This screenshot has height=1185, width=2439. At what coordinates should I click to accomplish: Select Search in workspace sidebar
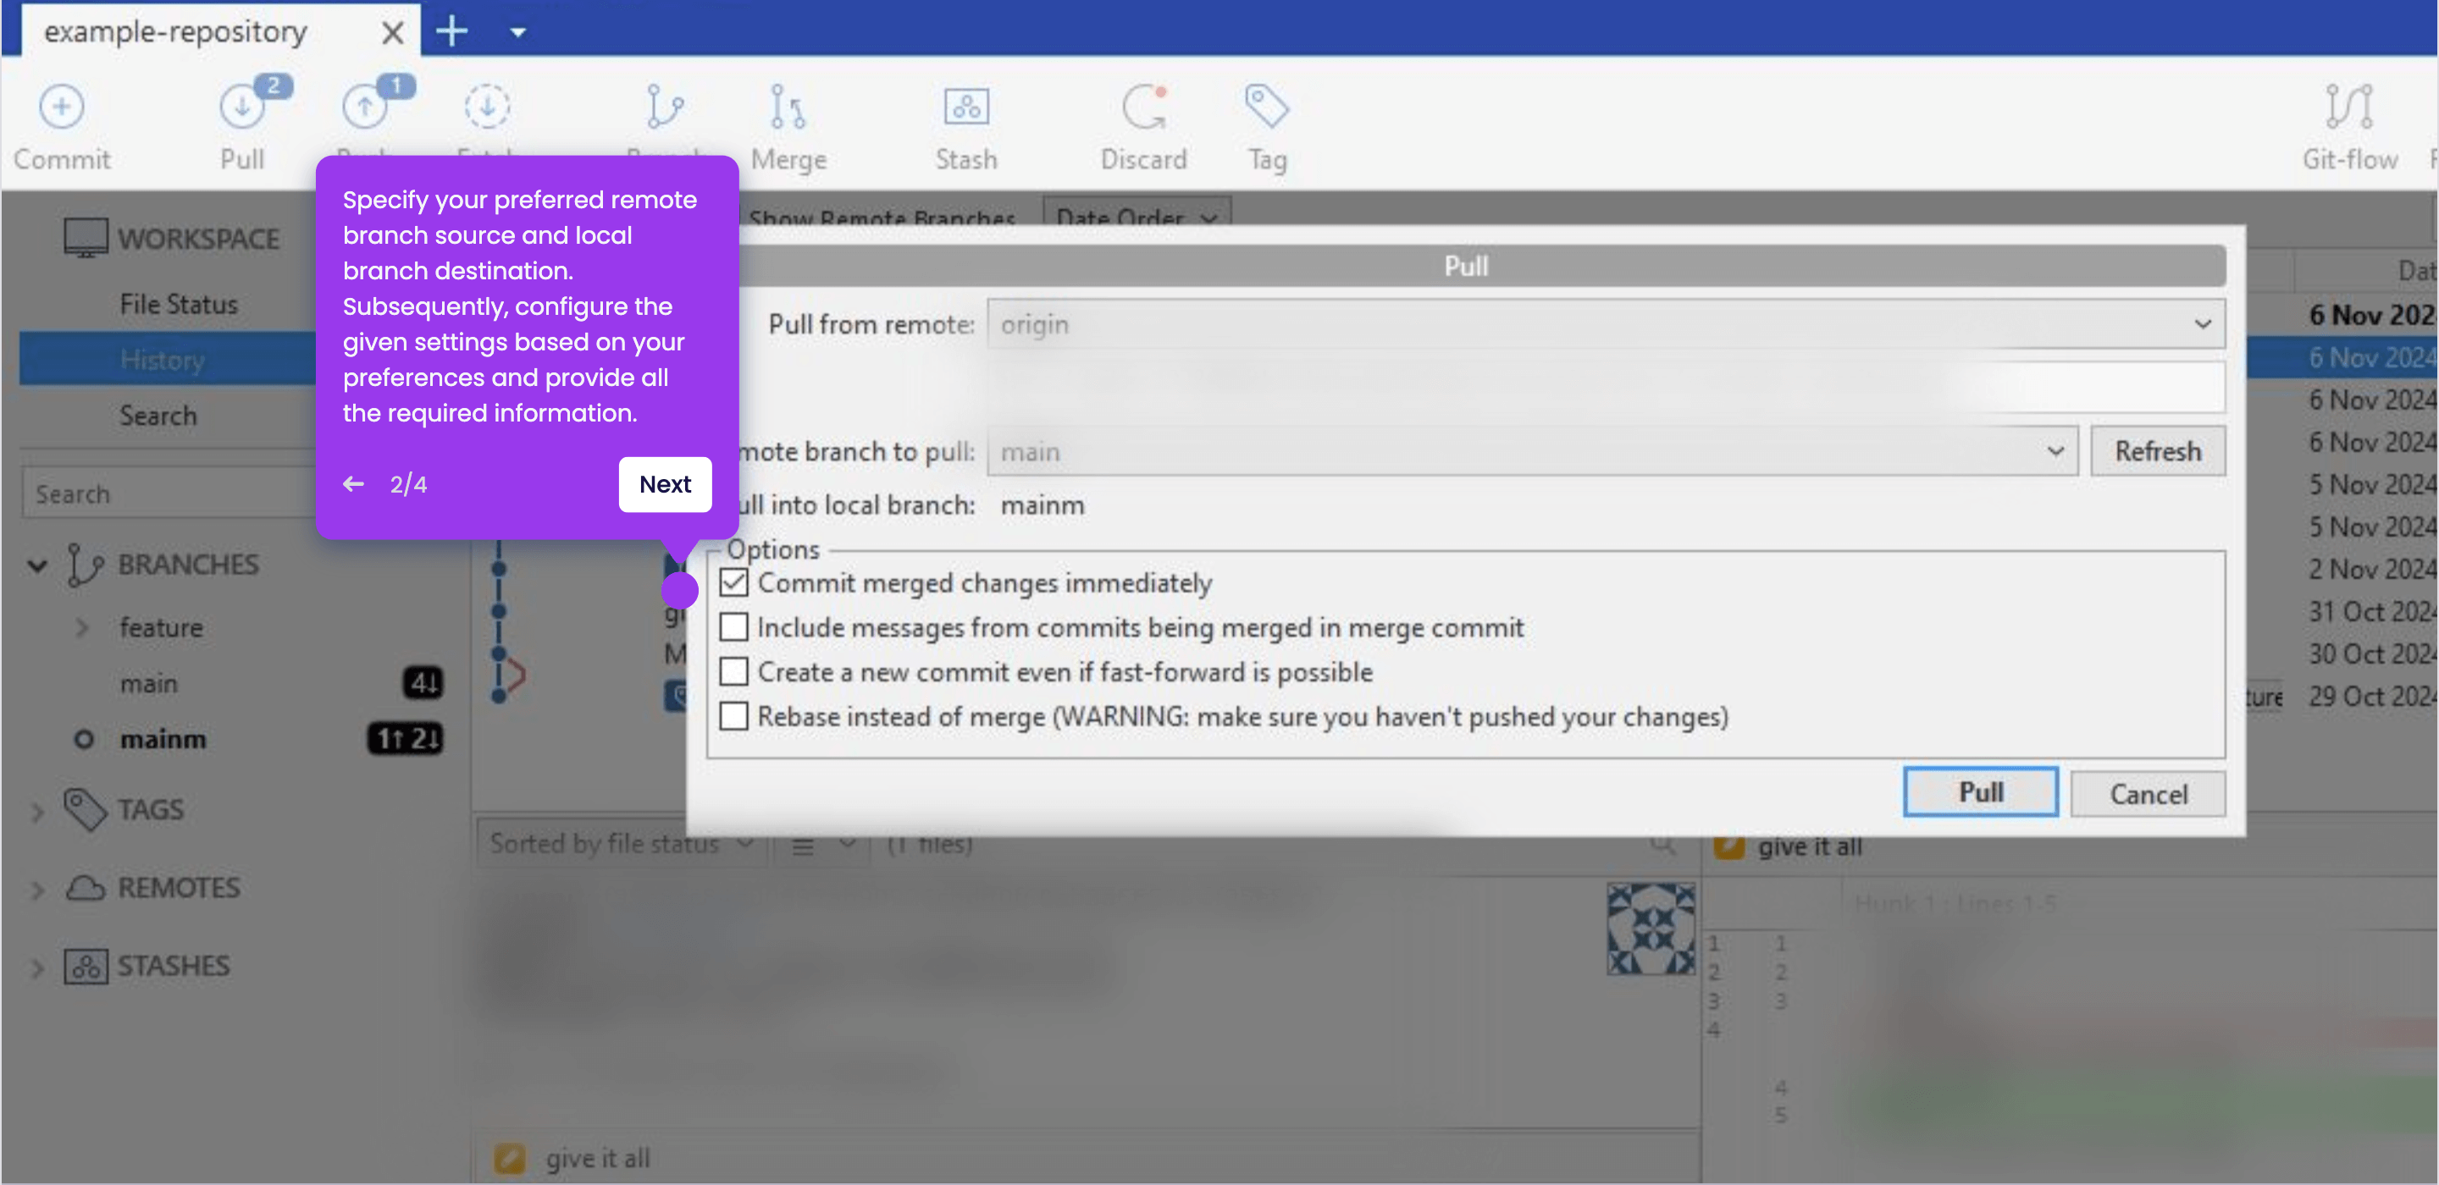(158, 416)
